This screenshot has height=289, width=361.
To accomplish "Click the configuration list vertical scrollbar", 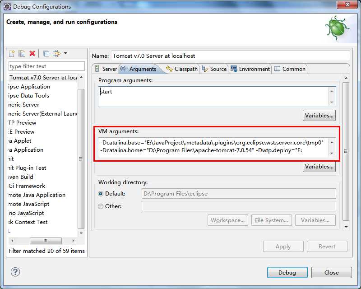I will 81,159.
